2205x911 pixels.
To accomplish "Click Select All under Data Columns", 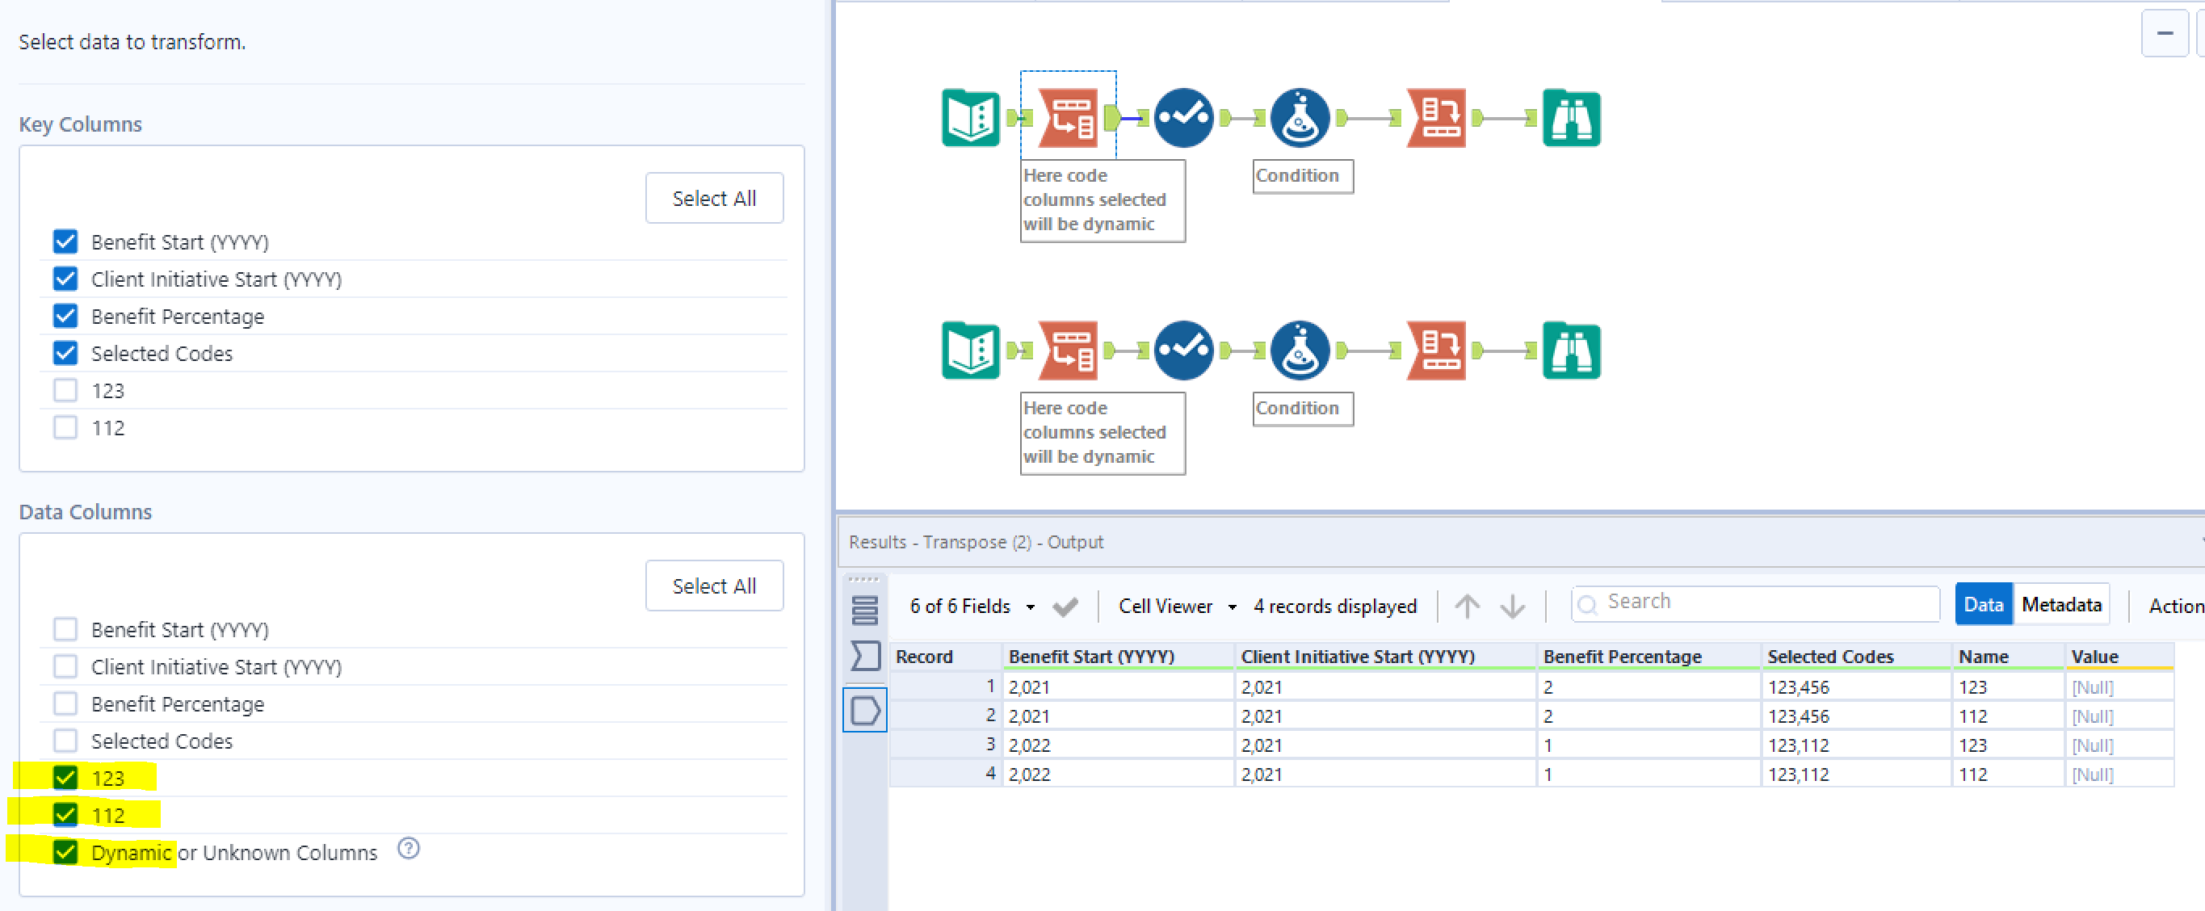I will pyautogui.click(x=714, y=585).
